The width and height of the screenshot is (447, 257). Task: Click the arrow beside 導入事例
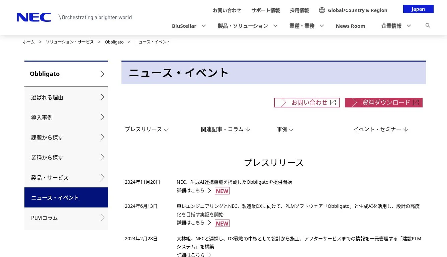point(103,117)
